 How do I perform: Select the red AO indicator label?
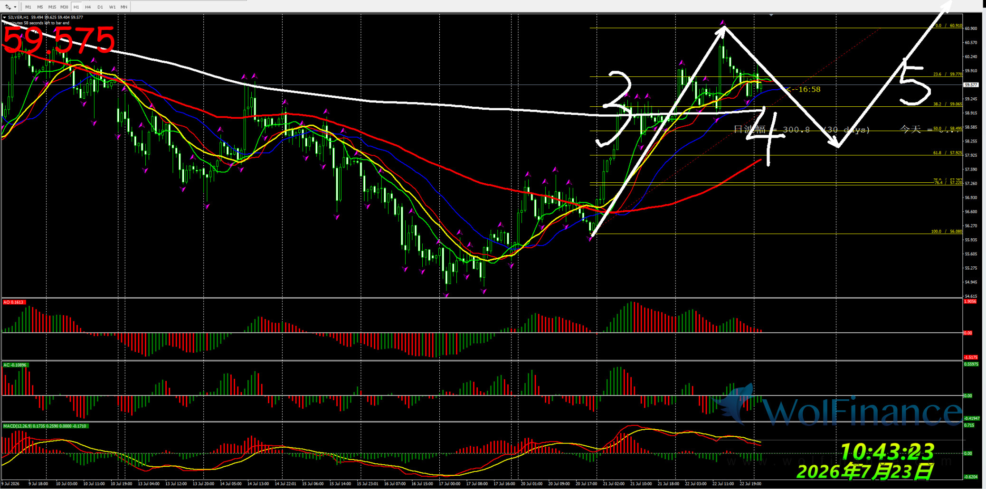pos(14,302)
